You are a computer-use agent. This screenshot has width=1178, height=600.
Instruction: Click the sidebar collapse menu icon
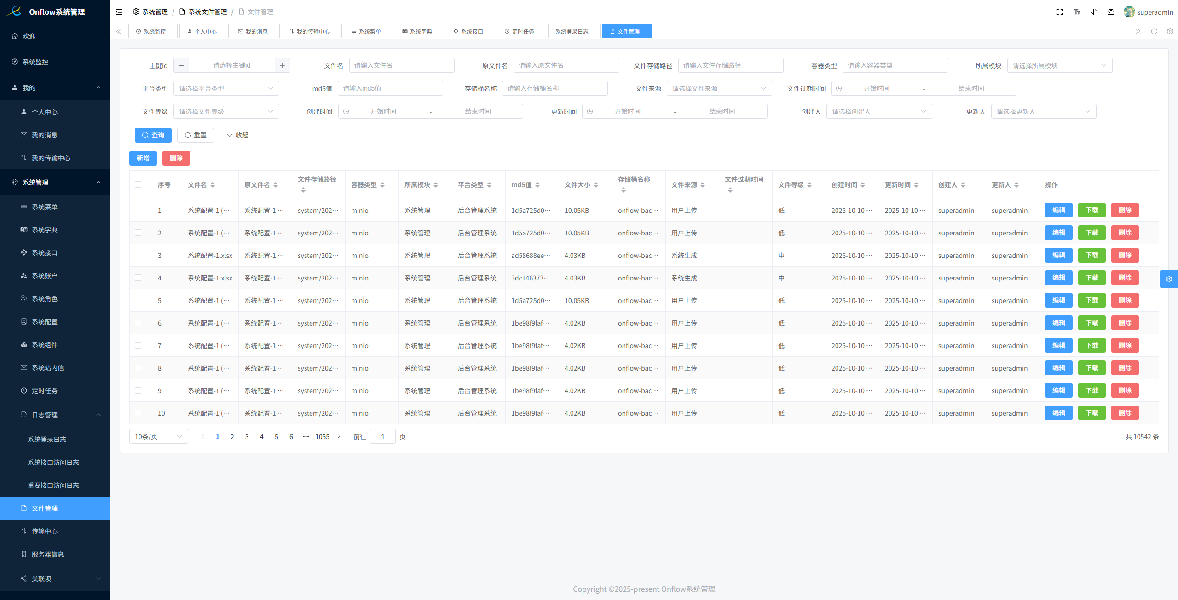pyautogui.click(x=119, y=12)
